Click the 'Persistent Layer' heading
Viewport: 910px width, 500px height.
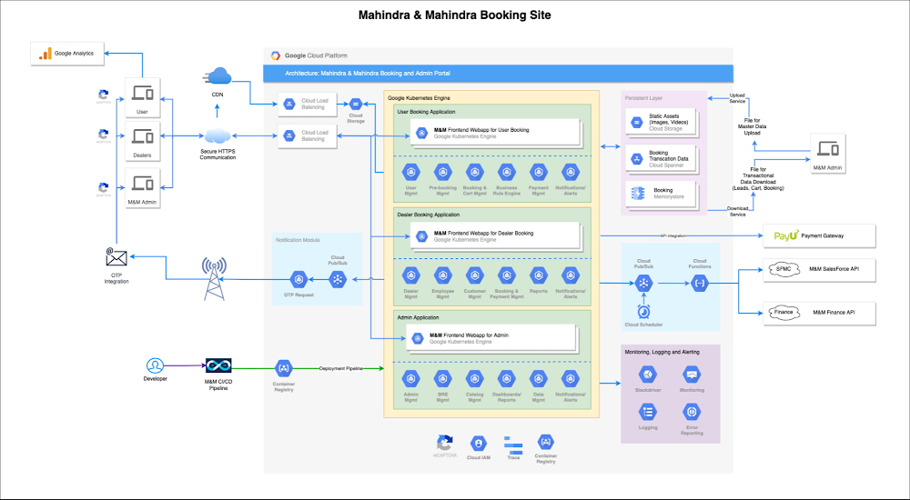(643, 98)
